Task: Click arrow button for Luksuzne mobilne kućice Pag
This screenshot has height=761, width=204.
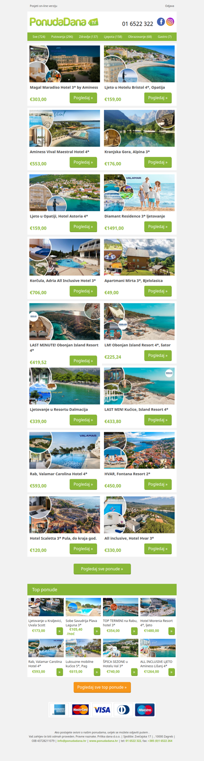Action: tap(97, 672)
